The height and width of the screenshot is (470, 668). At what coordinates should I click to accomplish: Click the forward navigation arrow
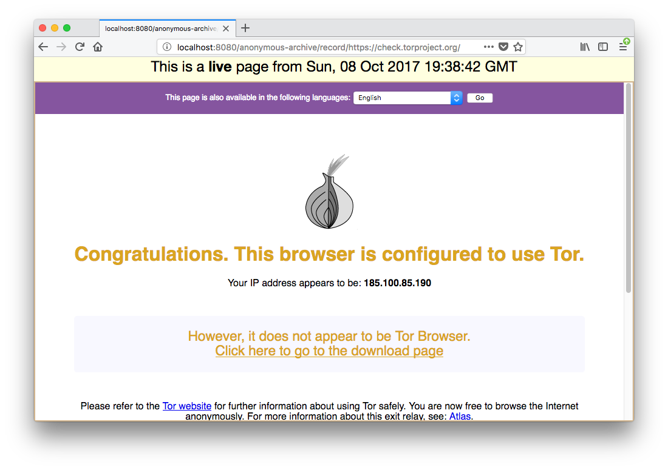click(x=61, y=47)
